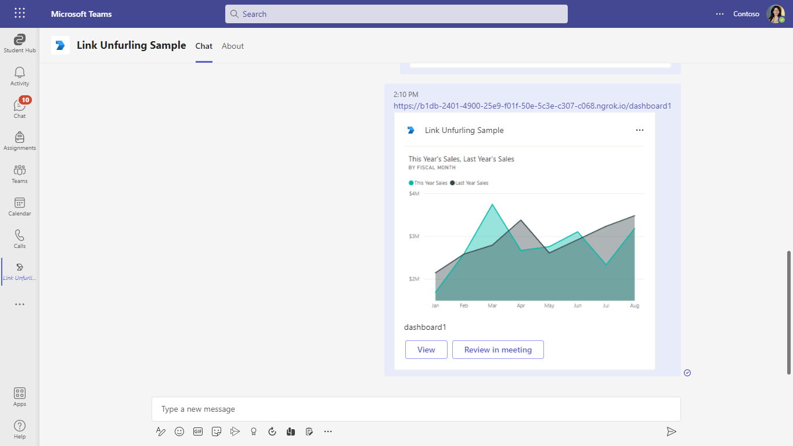
Task: Click the Type a new message field
Action: coord(416,409)
